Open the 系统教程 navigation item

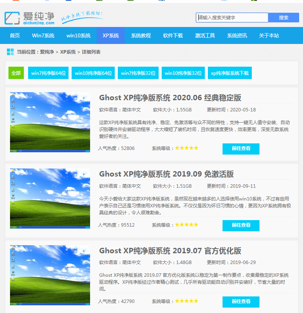[141, 35]
